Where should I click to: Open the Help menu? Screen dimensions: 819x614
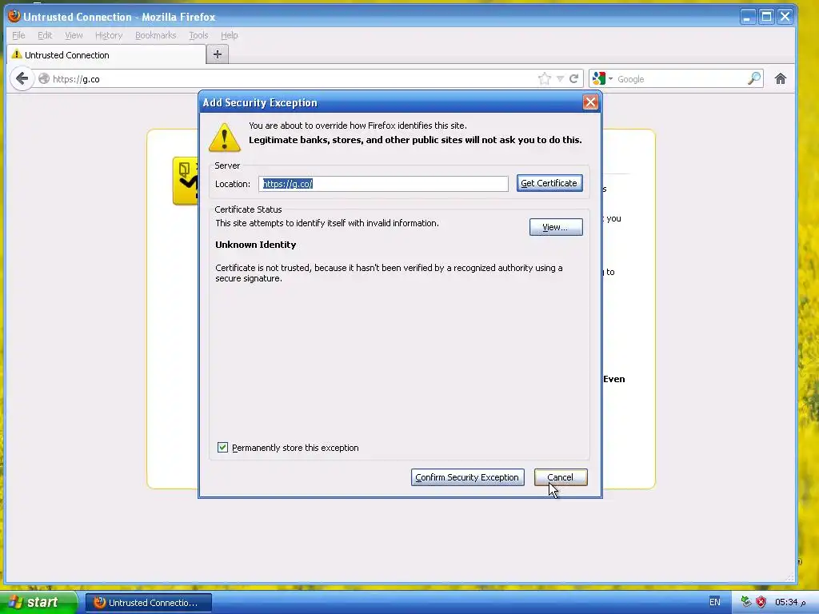(230, 35)
